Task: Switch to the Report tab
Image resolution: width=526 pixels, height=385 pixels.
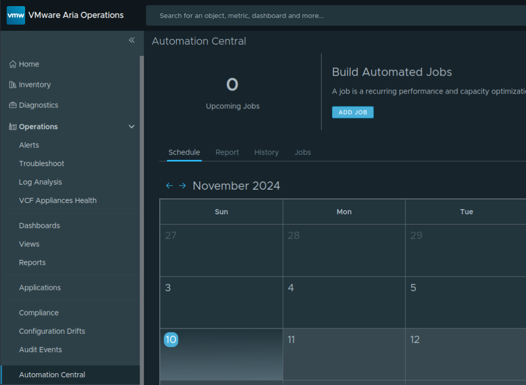Action: 227,152
